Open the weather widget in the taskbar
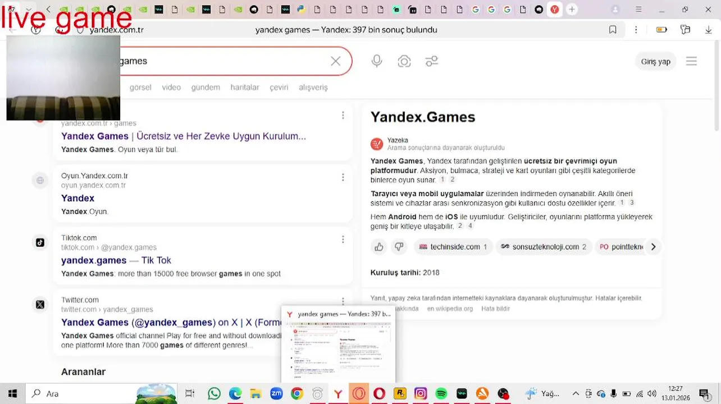This screenshot has width=721, height=404. (542, 394)
